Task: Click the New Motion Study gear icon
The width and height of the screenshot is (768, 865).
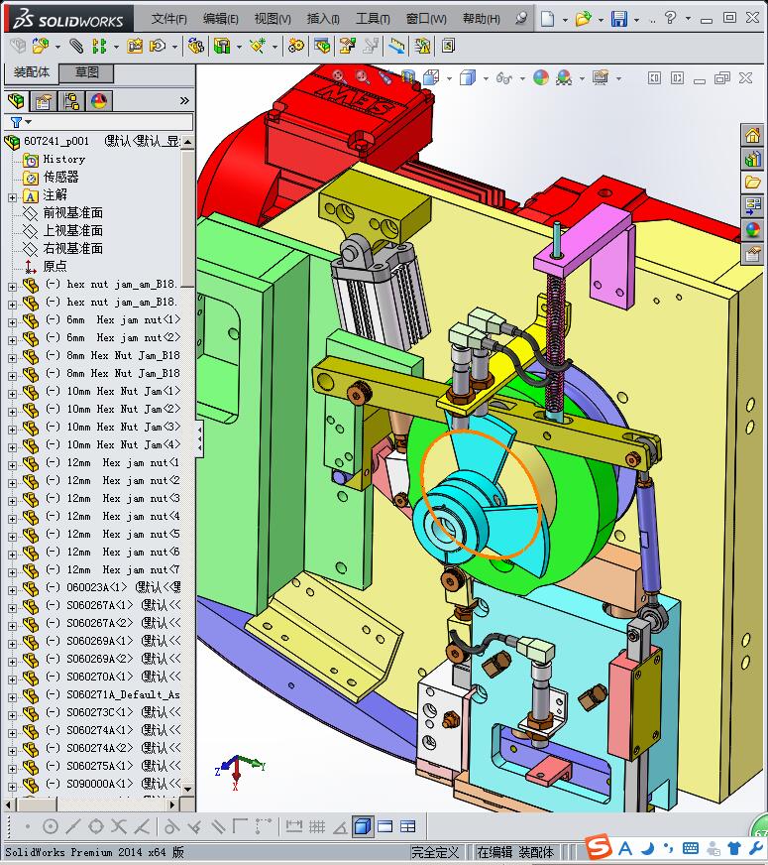Action: pyautogui.click(x=296, y=46)
